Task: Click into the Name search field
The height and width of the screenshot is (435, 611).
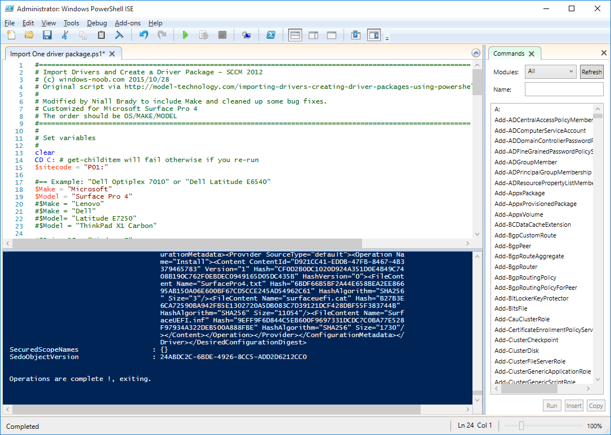Action: pos(564,89)
